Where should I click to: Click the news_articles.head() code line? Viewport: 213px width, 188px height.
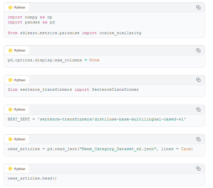click(32, 179)
